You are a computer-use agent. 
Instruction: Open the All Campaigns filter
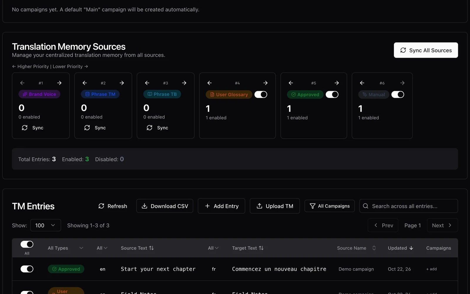[330, 206]
